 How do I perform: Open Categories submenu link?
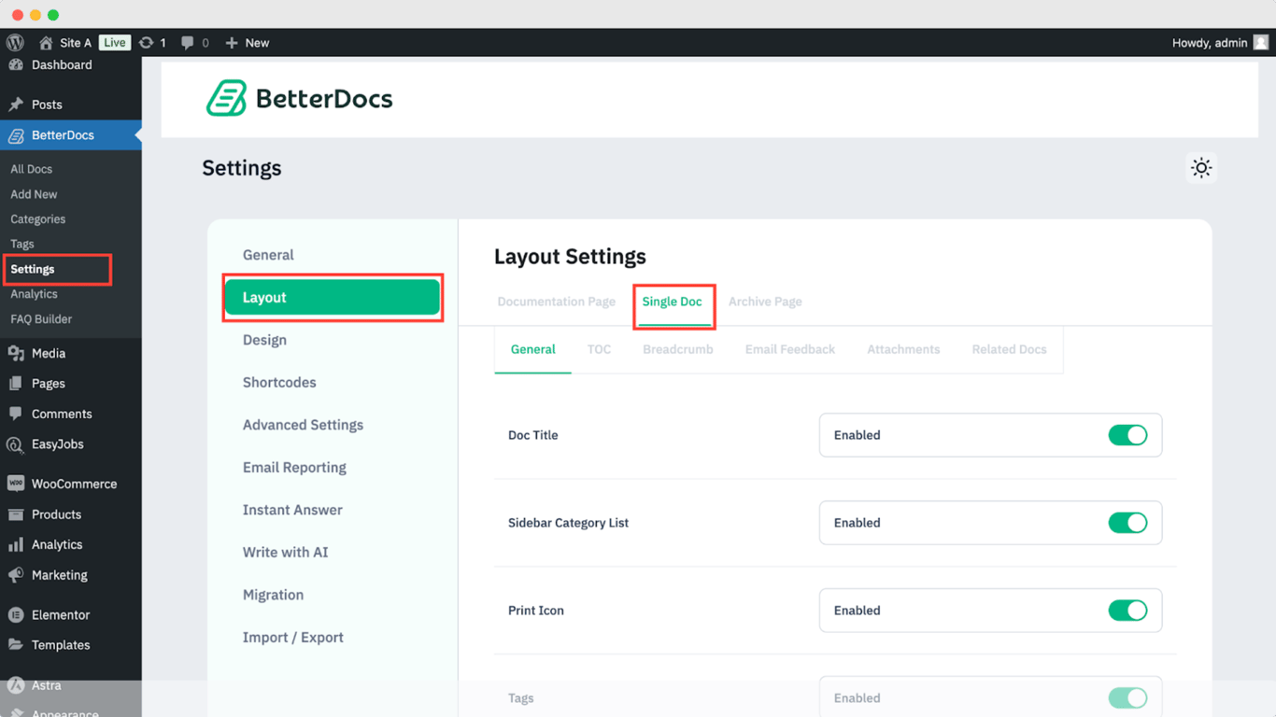point(38,219)
